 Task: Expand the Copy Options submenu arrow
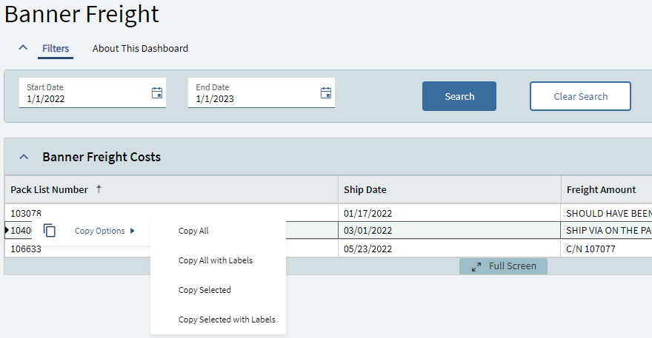(x=133, y=231)
